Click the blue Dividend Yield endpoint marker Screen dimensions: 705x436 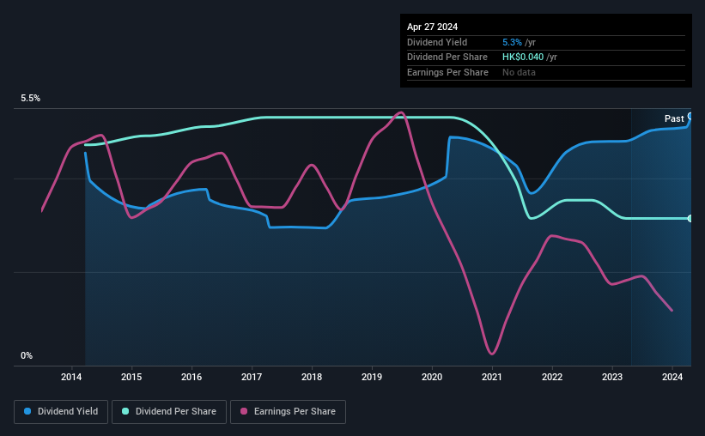pyautogui.click(x=690, y=117)
